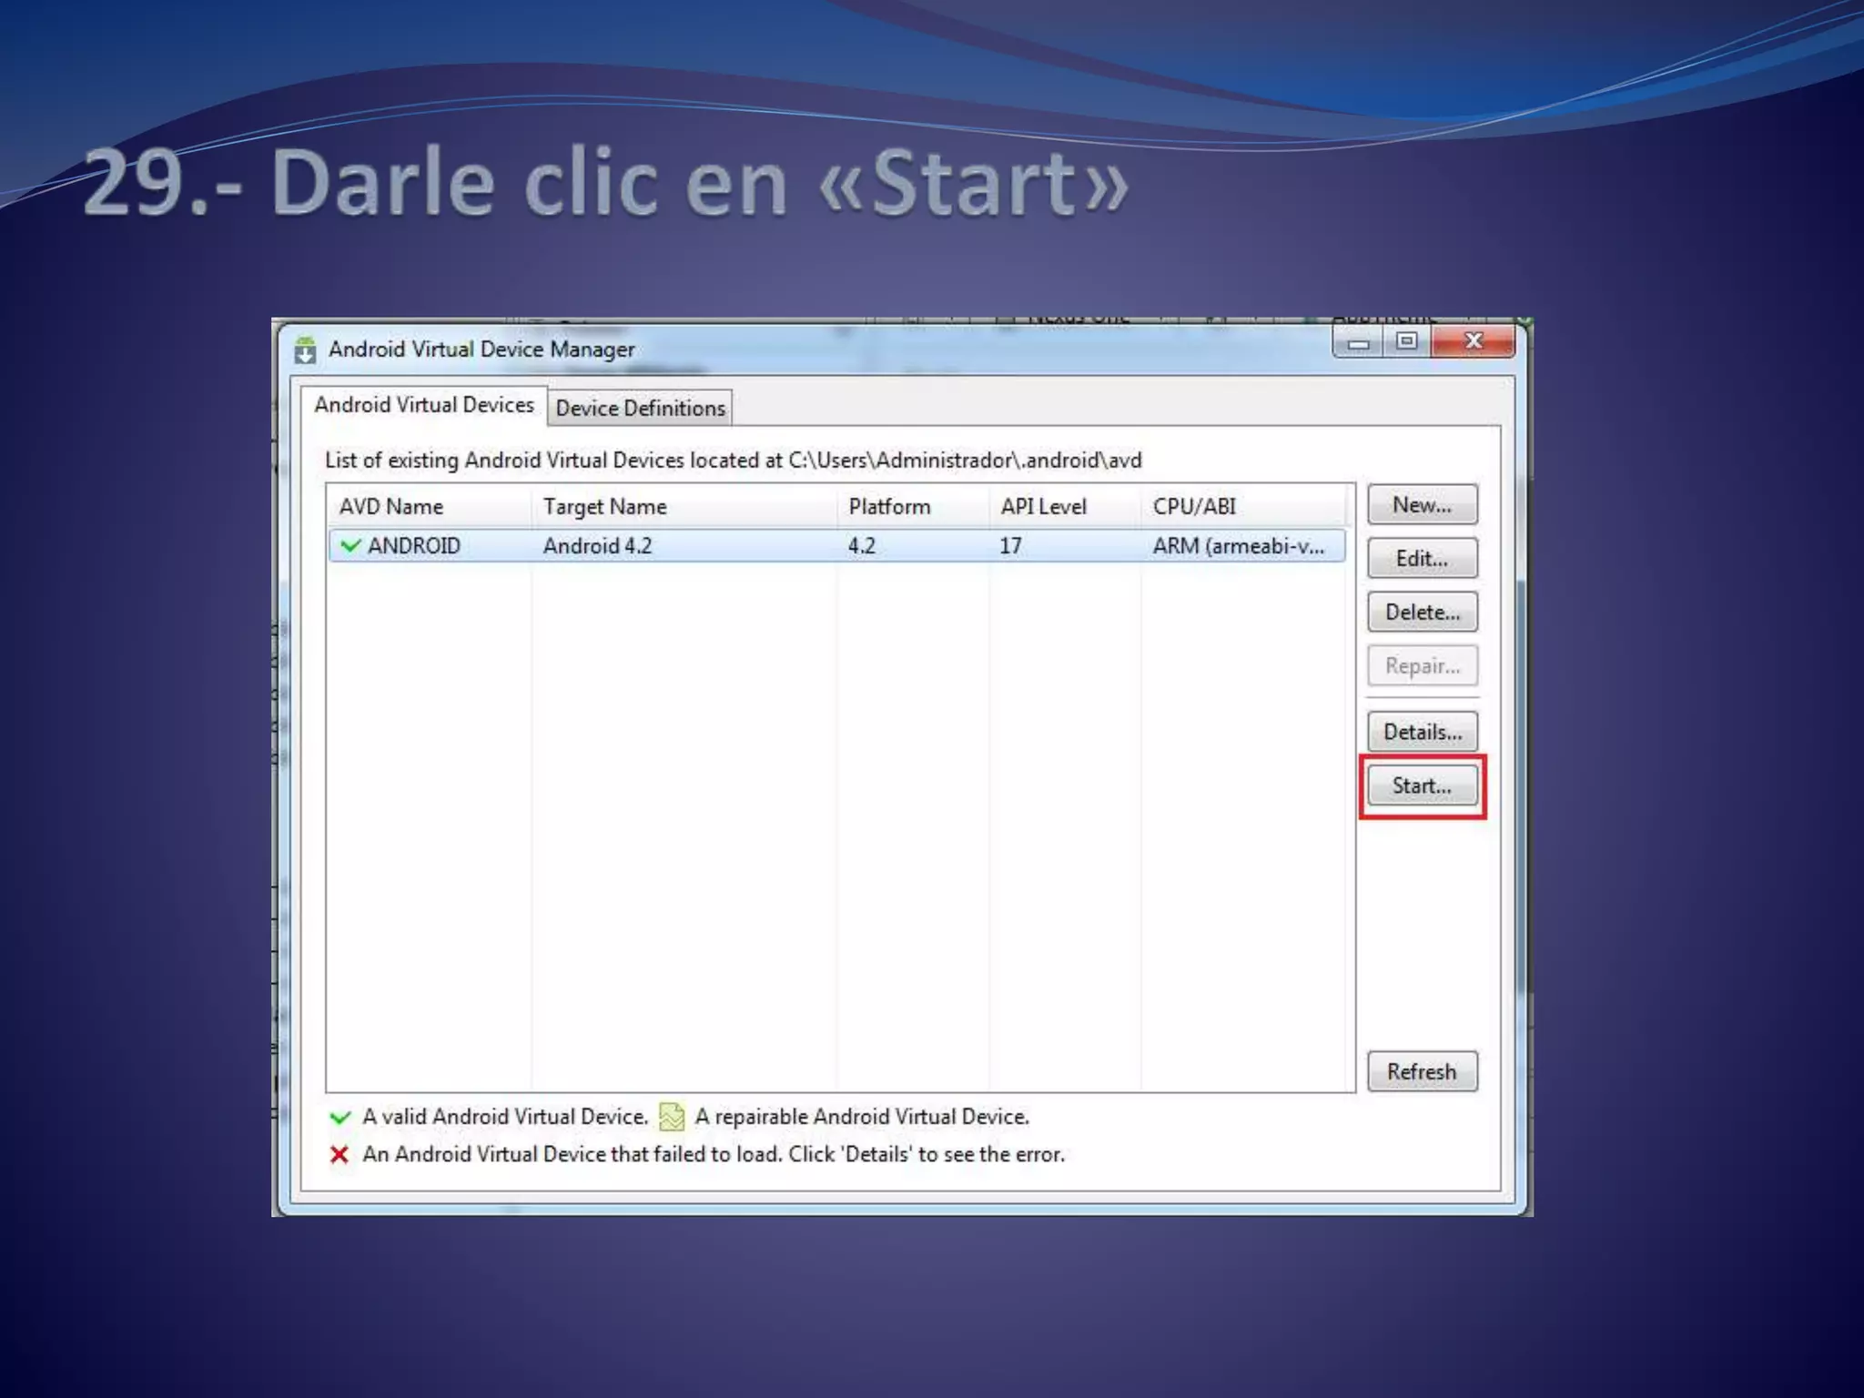The height and width of the screenshot is (1398, 1864).
Task: Click the Delete... button
Action: click(1422, 613)
